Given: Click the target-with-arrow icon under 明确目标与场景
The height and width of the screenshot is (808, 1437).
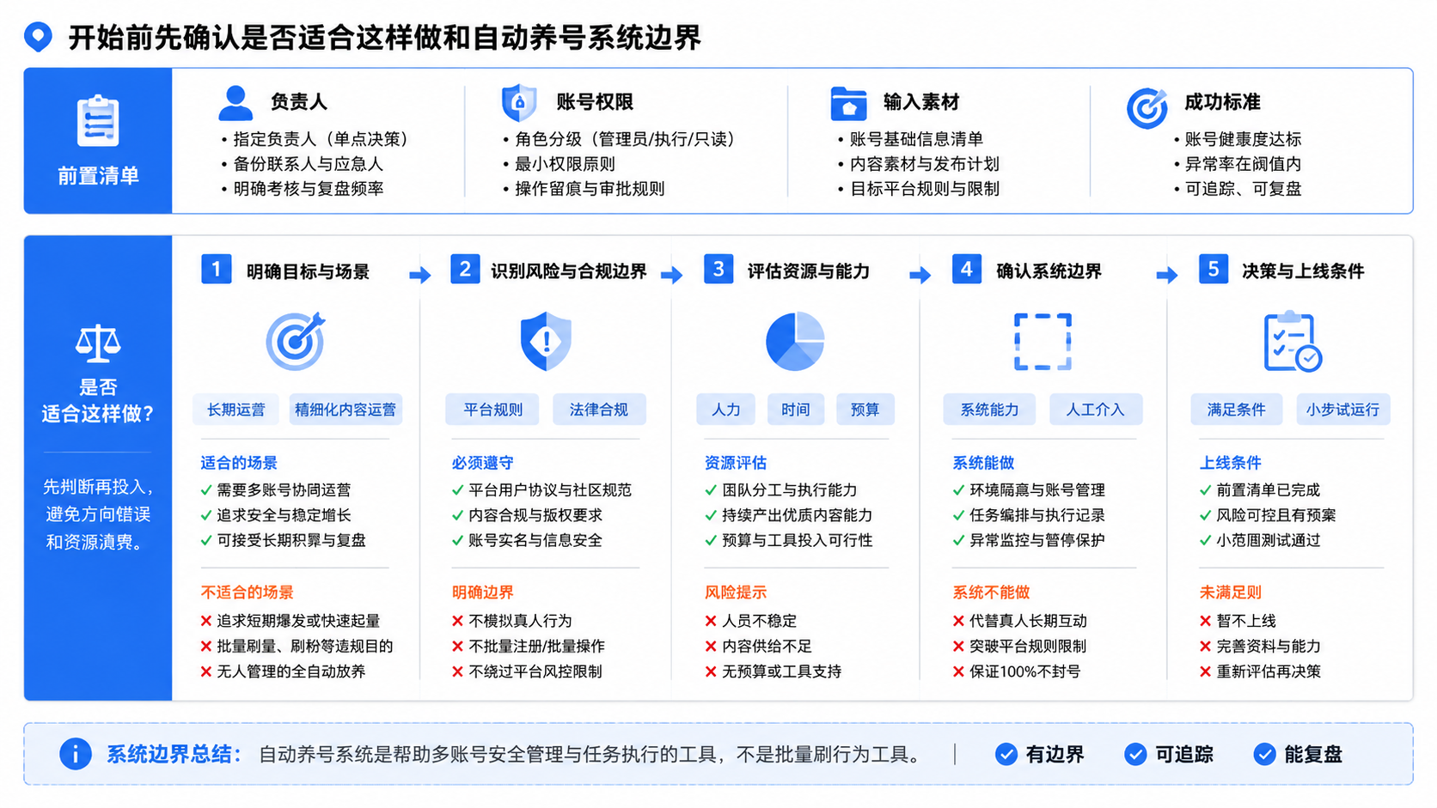Looking at the screenshot, I should 296,341.
